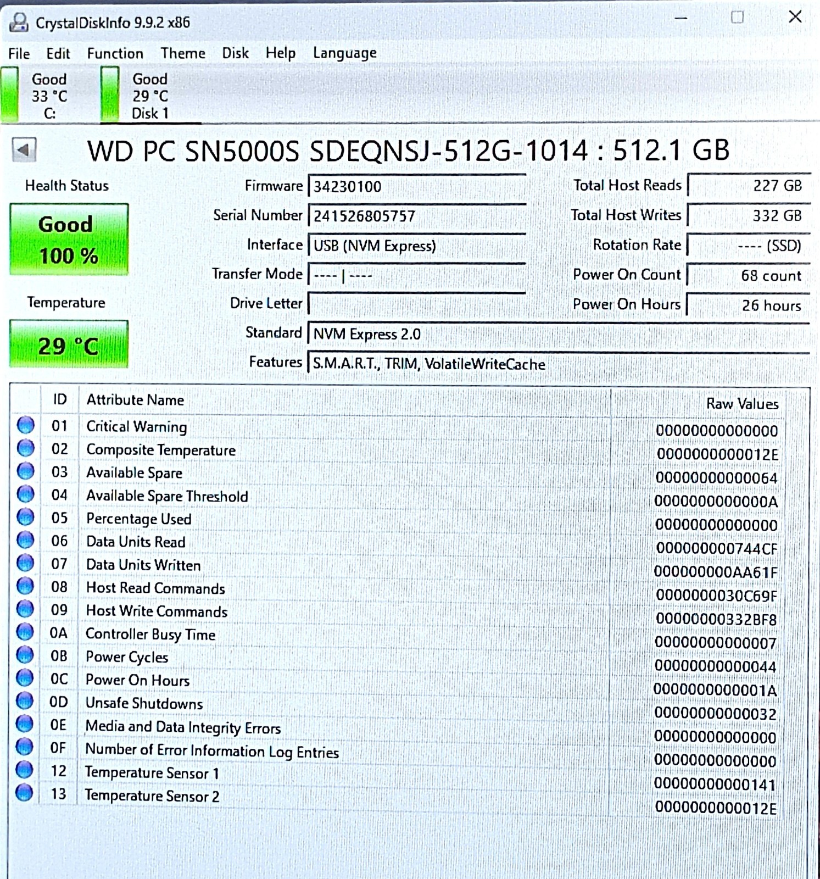Image resolution: width=820 pixels, height=879 pixels.
Task: Click the Serial Number field
Action: pyautogui.click(x=417, y=216)
